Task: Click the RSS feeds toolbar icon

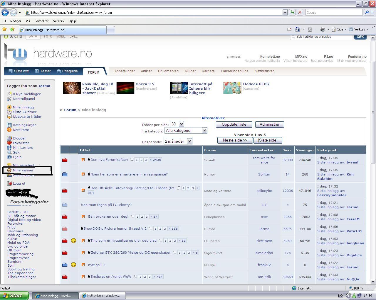Action: pos(310,29)
